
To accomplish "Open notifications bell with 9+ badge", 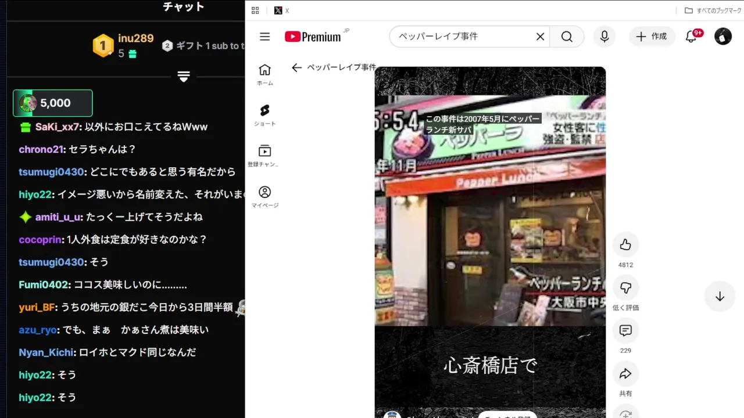I will [692, 37].
